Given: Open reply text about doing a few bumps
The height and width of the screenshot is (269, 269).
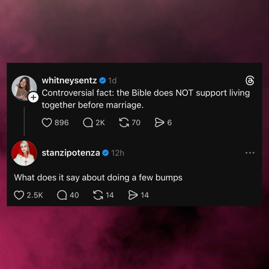Looking at the screenshot, I should (x=98, y=178).
